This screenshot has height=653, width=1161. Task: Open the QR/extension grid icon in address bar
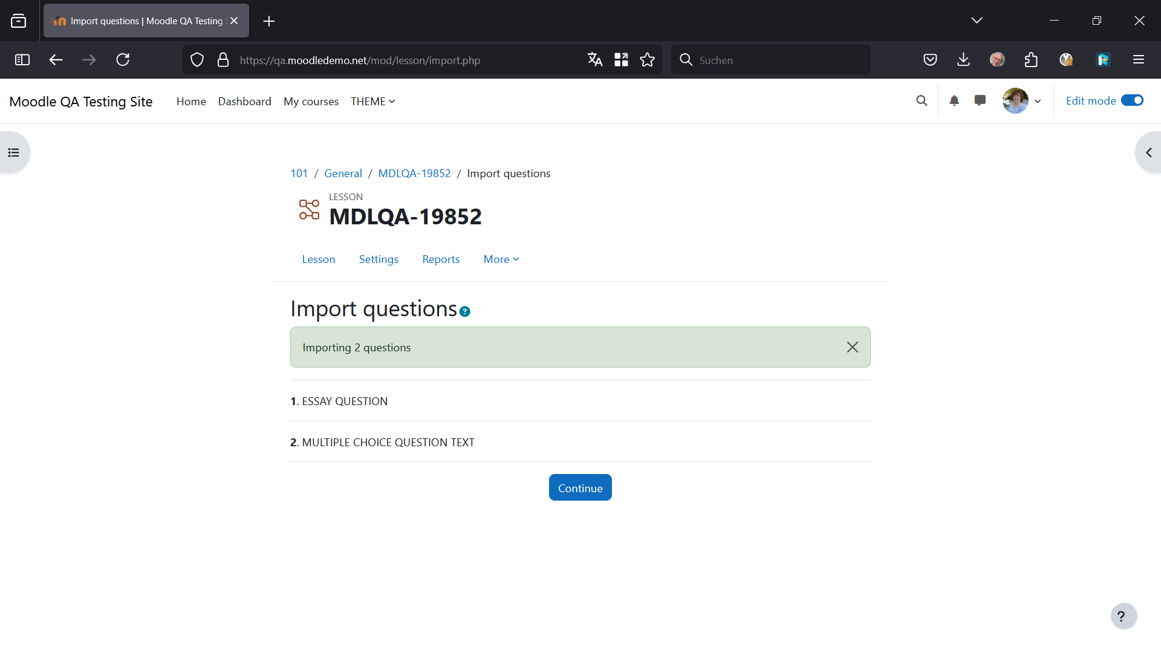621,60
